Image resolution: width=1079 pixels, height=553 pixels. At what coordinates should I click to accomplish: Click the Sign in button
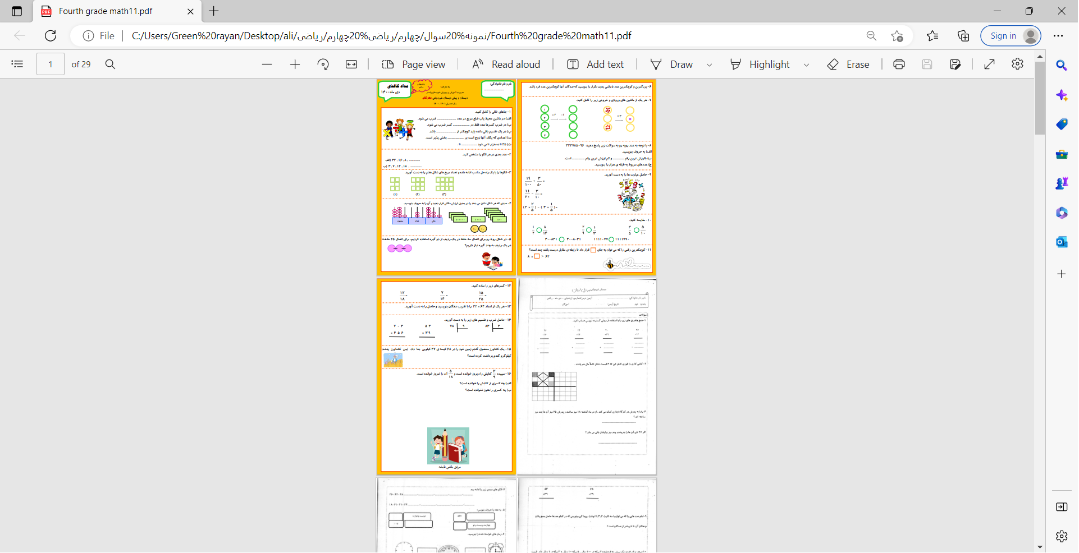pos(1011,36)
